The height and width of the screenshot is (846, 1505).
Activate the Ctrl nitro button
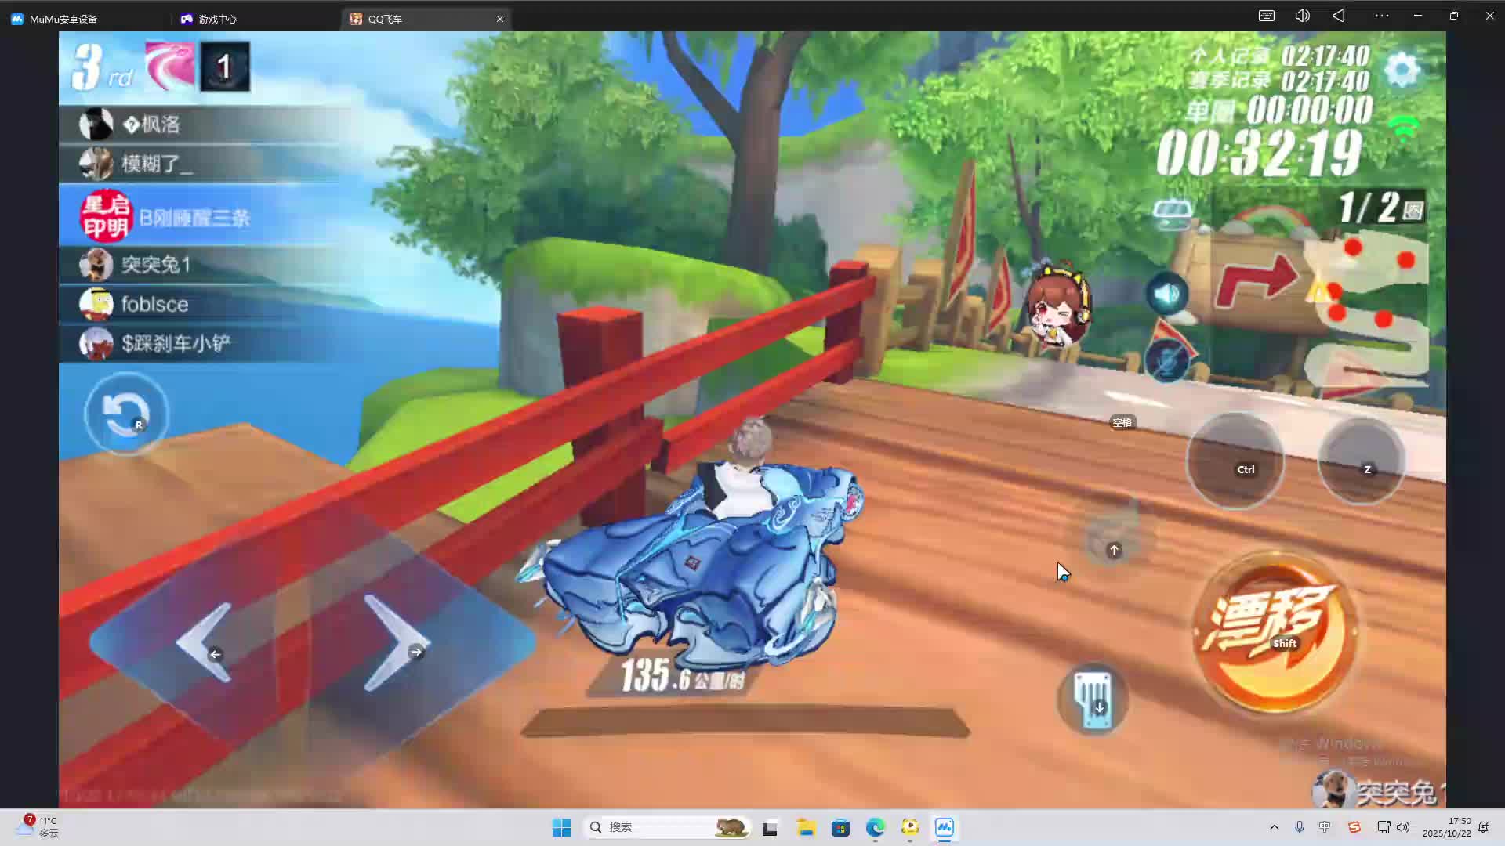[1235, 461]
